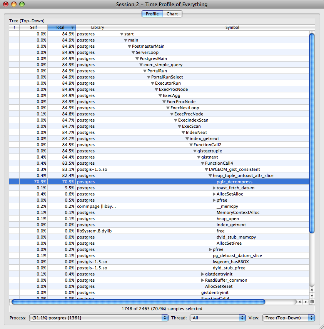The height and width of the screenshot is (329, 324).
Task: Expand the gistdentryinit disclosure triangle
Action: pos(203,274)
